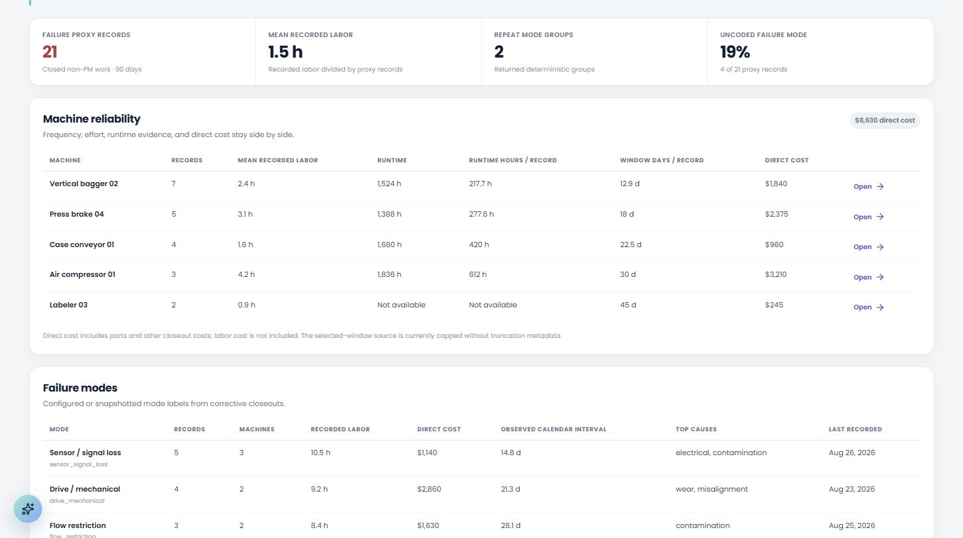Image resolution: width=963 pixels, height=538 pixels.
Task: Click the MEAN RECORDED LABOR column header
Action: click(x=277, y=160)
